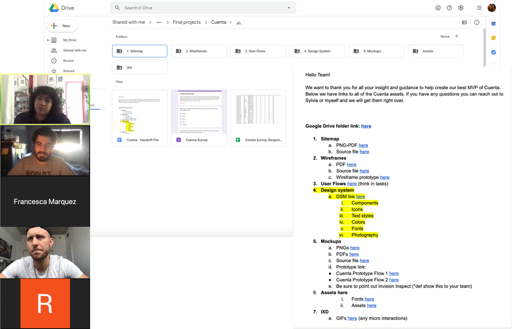
Task: Click the shared people icon beside Cuenta
Action: pyautogui.click(x=239, y=23)
